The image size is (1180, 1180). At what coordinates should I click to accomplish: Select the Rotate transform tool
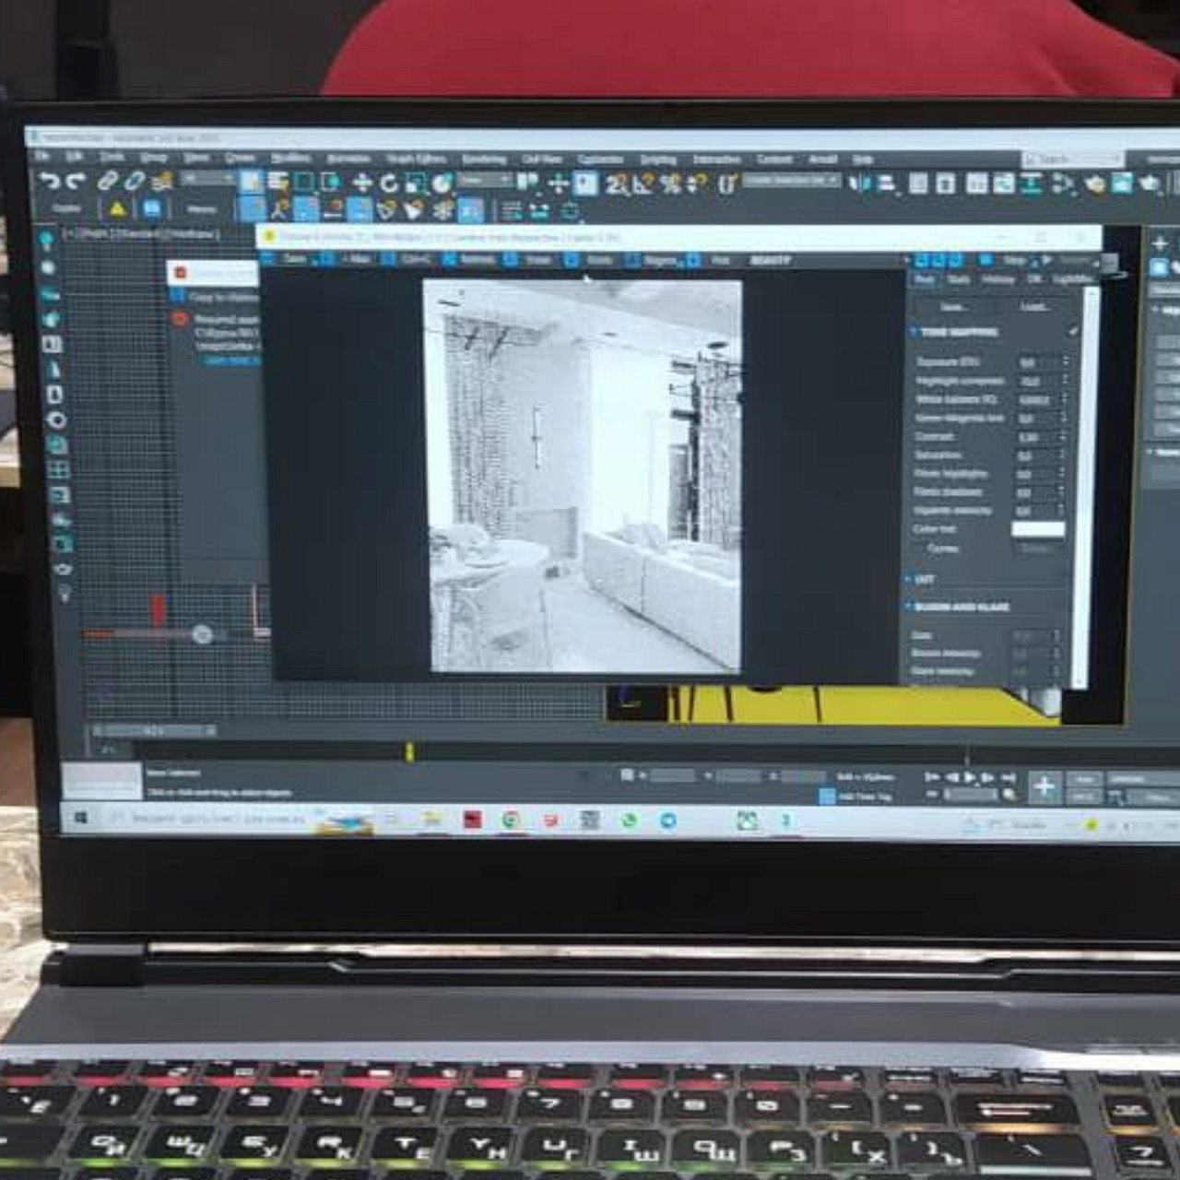pos(389,183)
